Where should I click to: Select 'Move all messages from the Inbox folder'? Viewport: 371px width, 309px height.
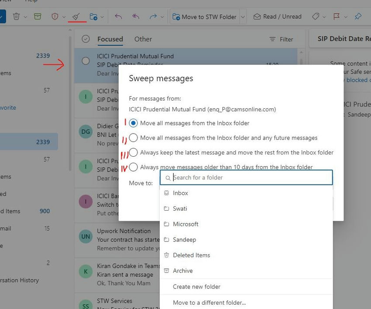pyautogui.click(x=134, y=123)
